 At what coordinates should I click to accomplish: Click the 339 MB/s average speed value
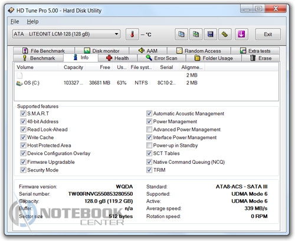(256, 209)
